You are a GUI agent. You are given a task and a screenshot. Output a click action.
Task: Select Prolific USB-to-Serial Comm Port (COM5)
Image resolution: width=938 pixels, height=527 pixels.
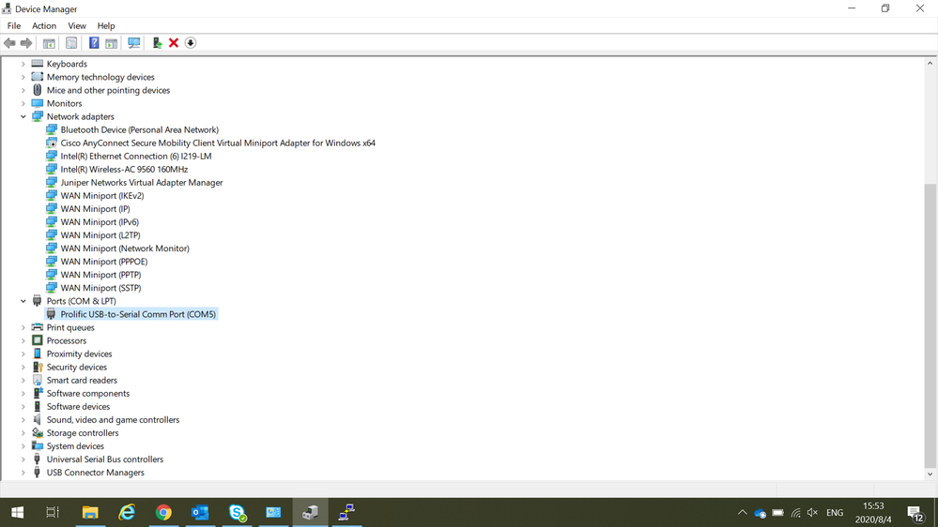tap(138, 314)
